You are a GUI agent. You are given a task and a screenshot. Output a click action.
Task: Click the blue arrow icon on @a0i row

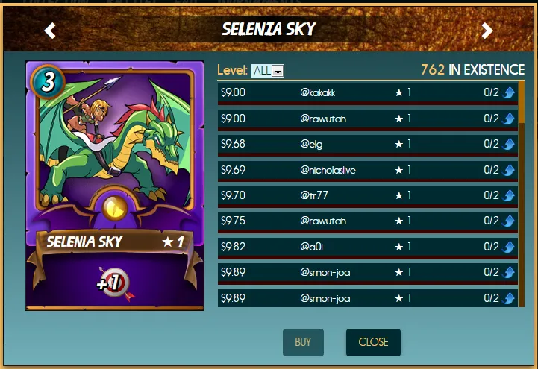tap(508, 247)
